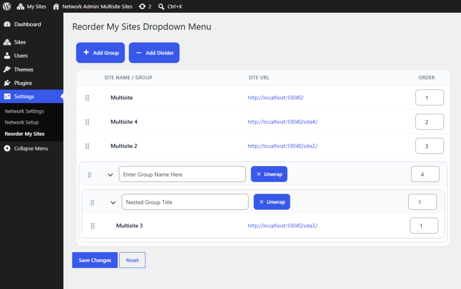Screen dimensions: 461x289
Task: Click the Multisite 2 site name
Action: 124,146
